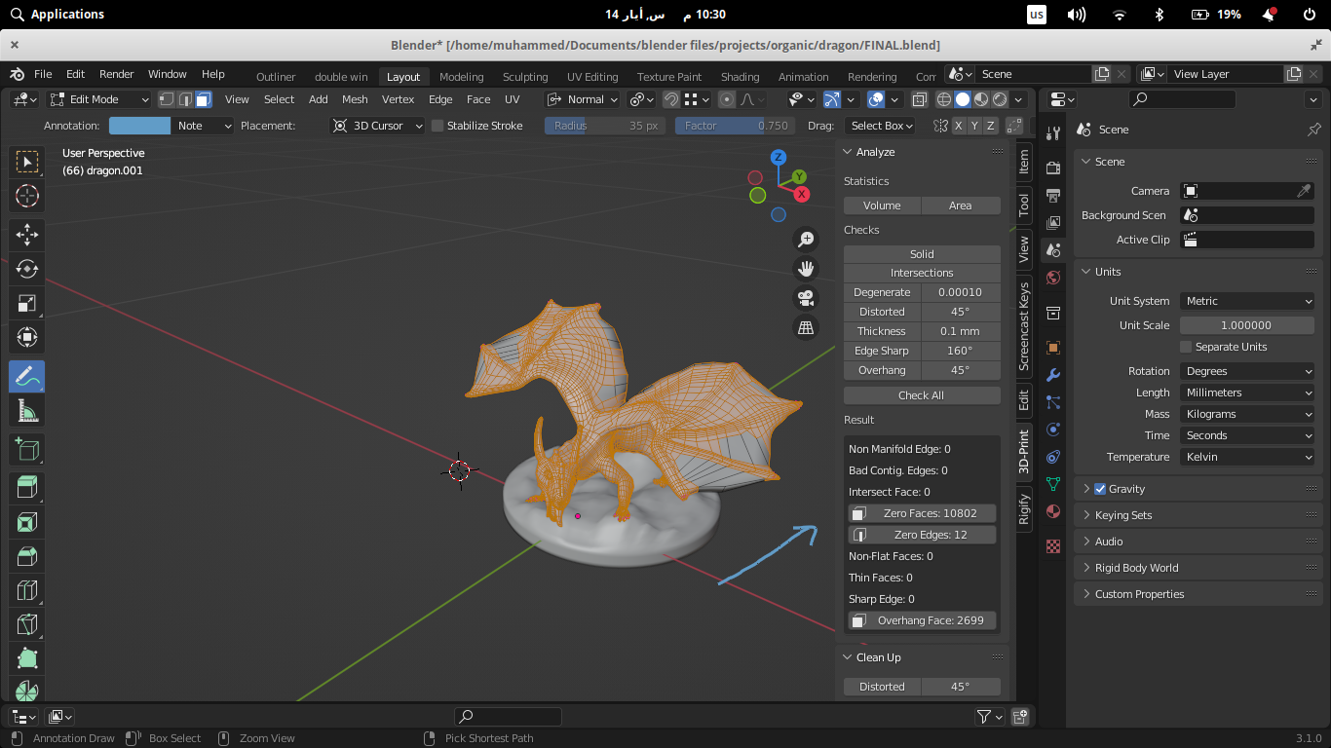Screen dimensions: 1331x748
Task: Open the 3D Cursor placement dropdown
Action: coord(379,126)
